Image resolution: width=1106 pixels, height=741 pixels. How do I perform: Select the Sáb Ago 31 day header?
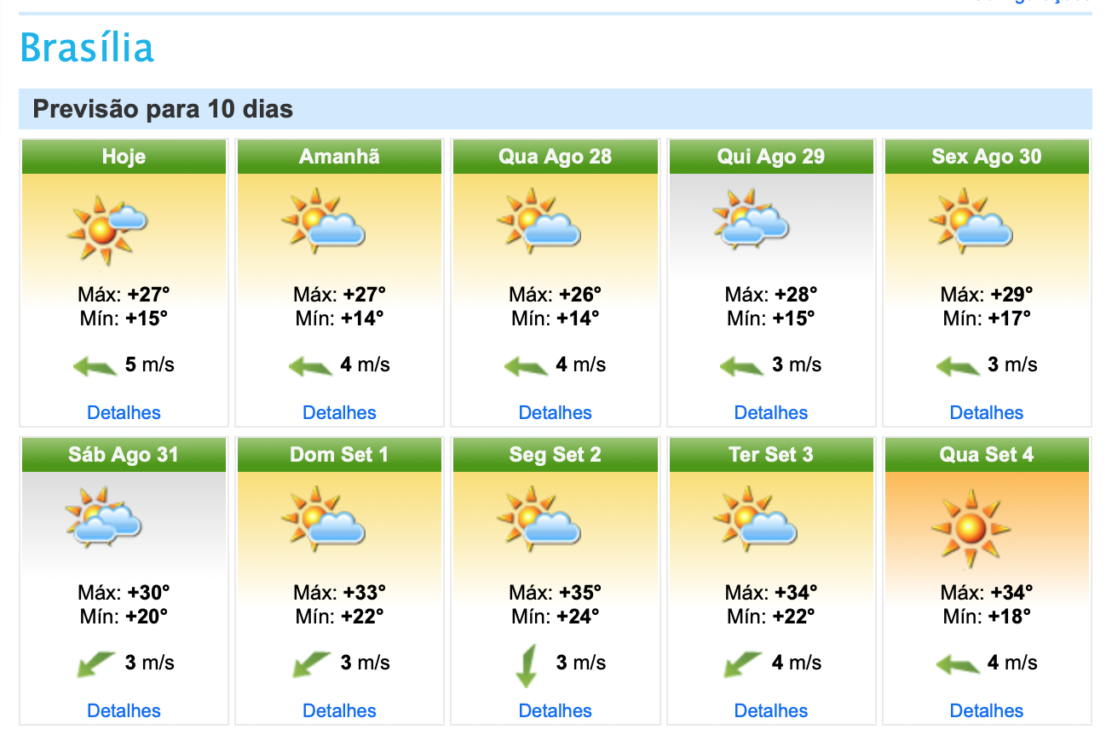[x=124, y=455]
